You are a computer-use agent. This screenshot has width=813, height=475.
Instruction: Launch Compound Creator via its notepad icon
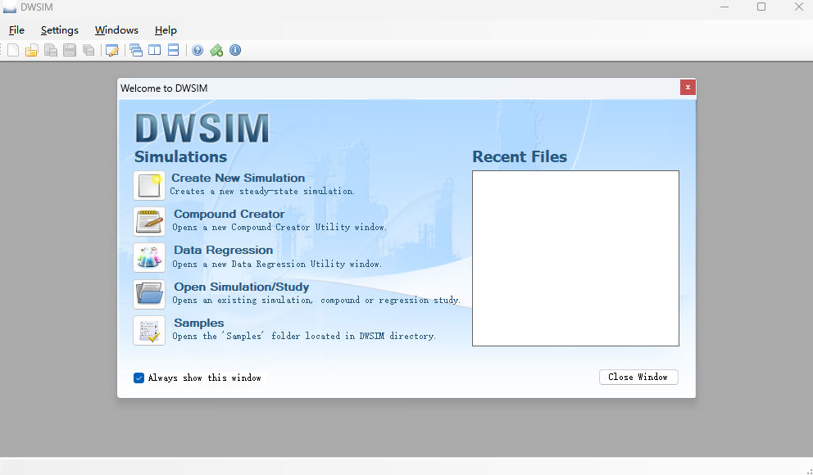pyautogui.click(x=149, y=222)
